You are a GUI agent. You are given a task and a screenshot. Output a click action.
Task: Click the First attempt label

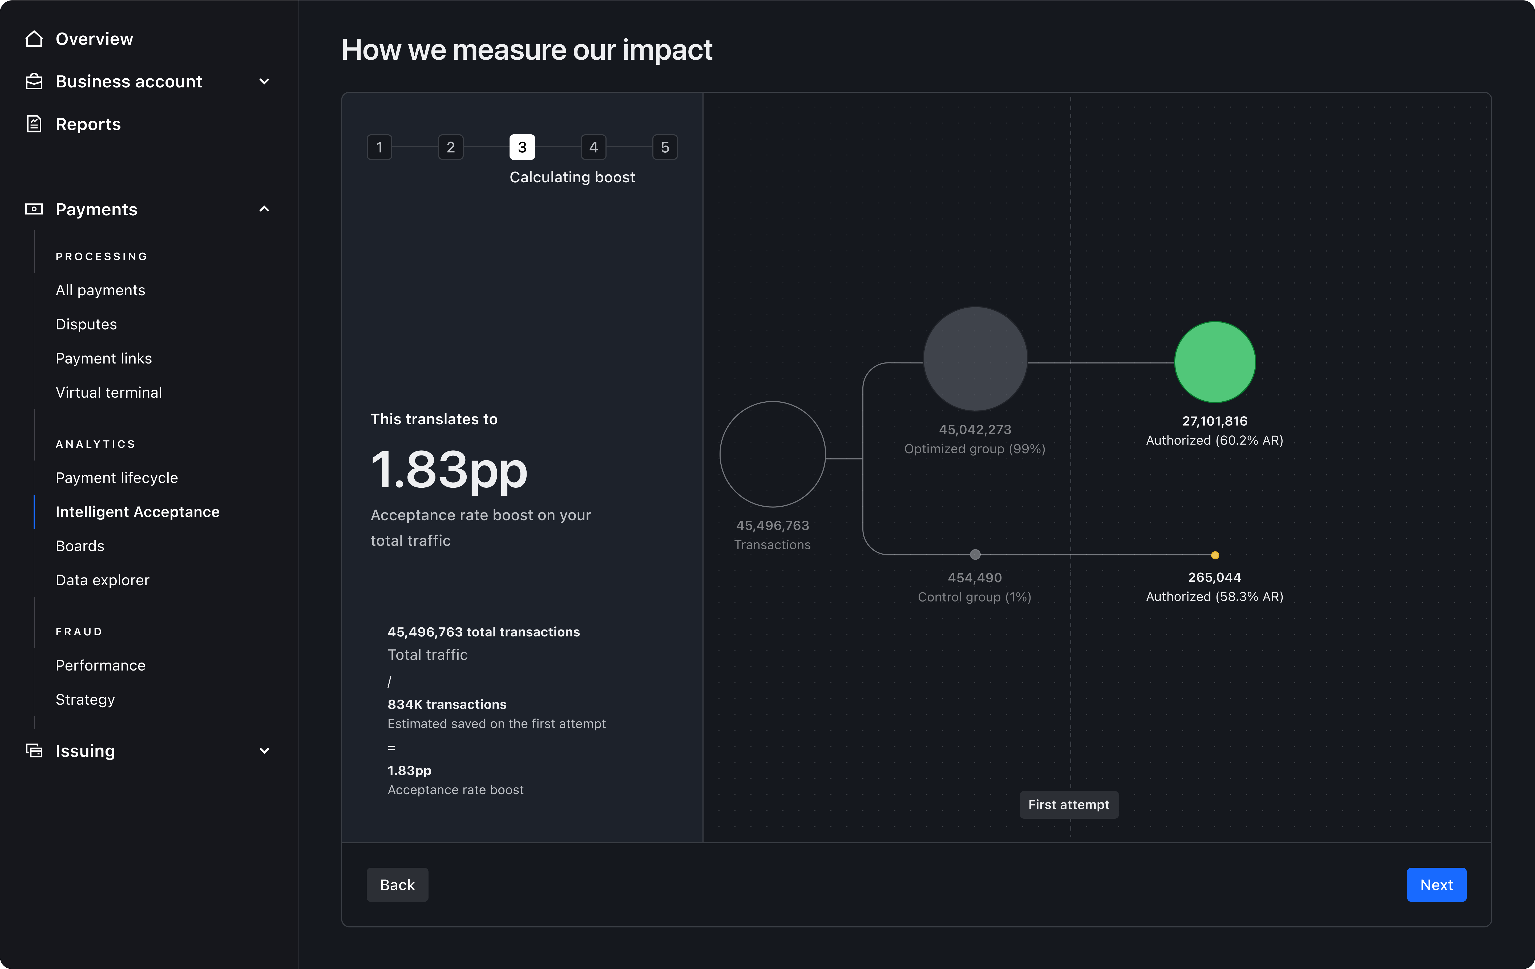click(1069, 805)
